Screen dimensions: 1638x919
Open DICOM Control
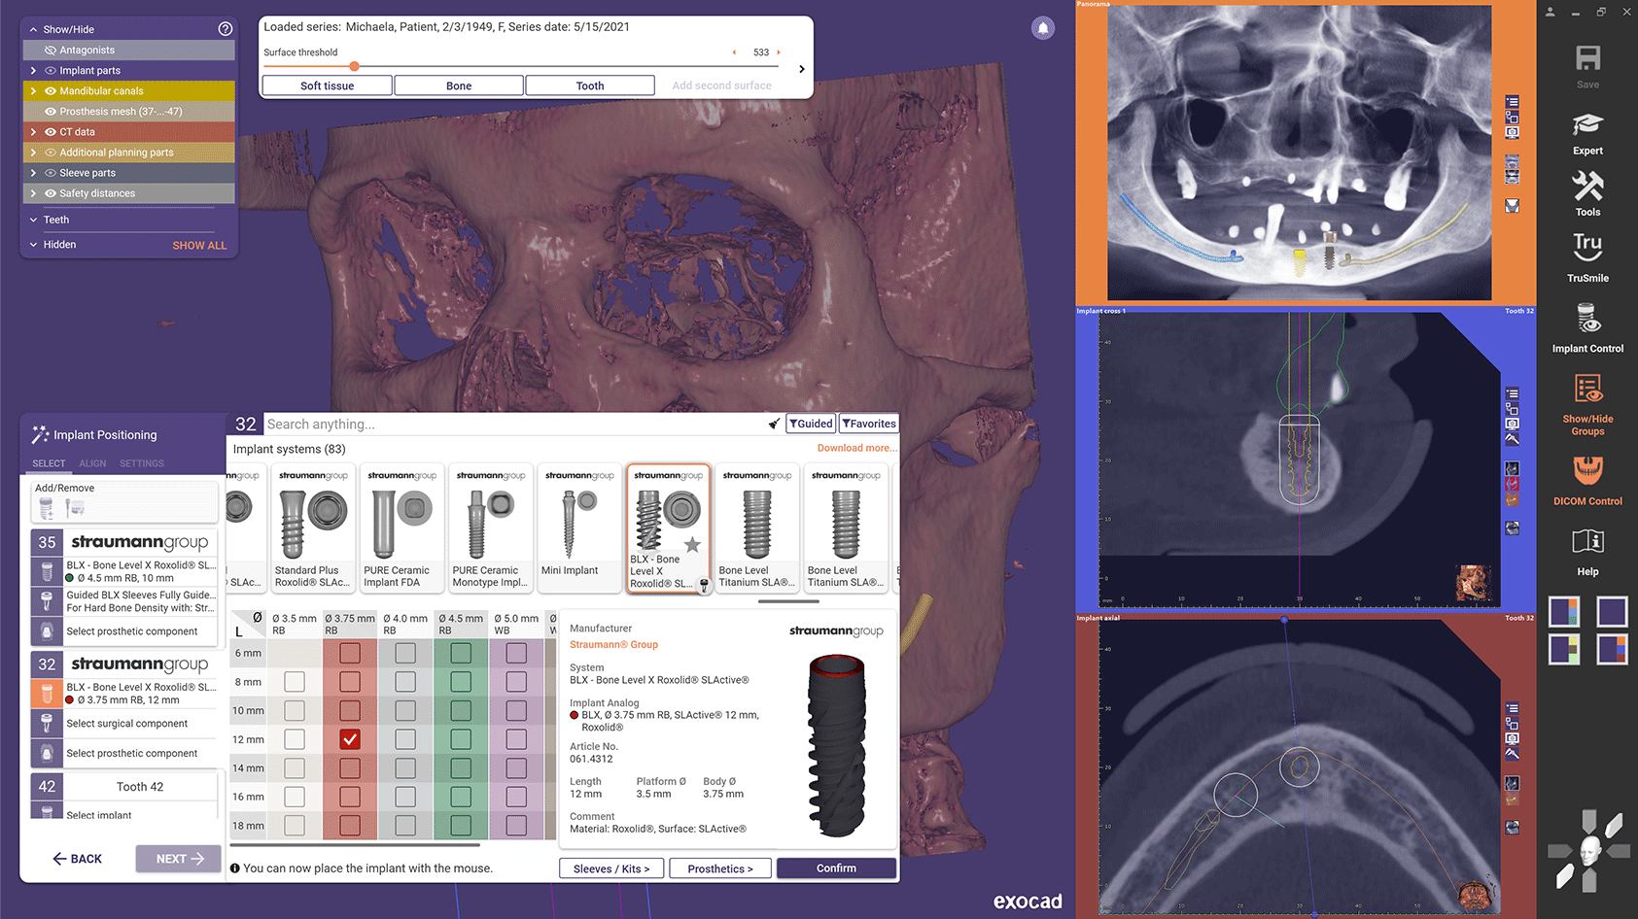[1587, 470]
